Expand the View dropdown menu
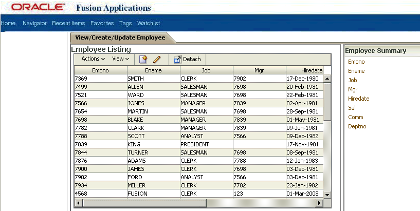 (120, 59)
